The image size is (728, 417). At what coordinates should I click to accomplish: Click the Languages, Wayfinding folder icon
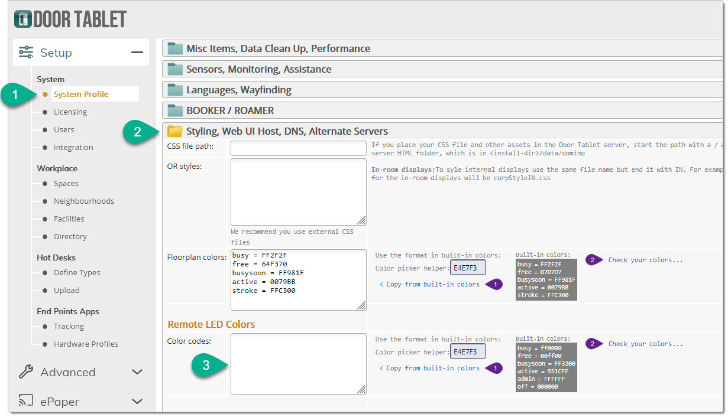(175, 90)
